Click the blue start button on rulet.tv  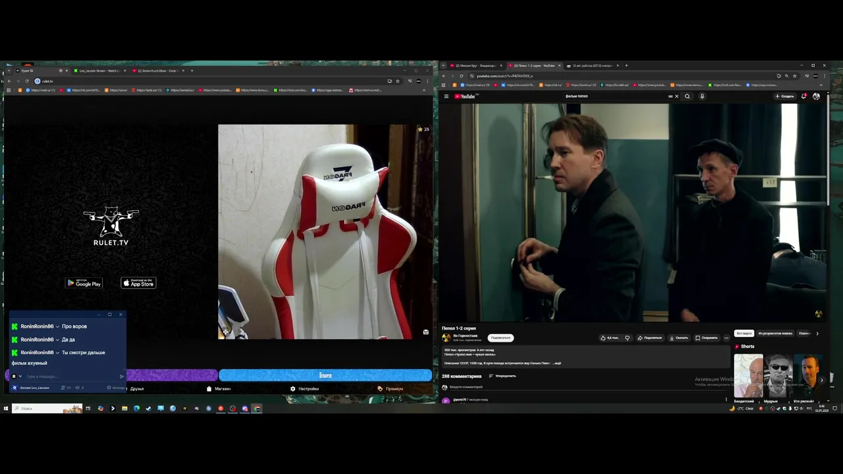pyautogui.click(x=325, y=375)
